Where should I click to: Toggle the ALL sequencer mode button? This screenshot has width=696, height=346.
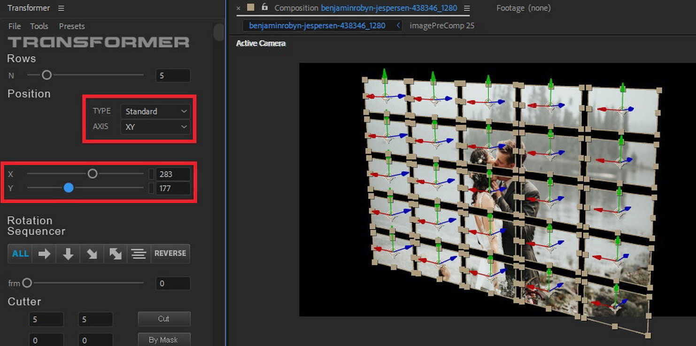pyautogui.click(x=20, y=254)
